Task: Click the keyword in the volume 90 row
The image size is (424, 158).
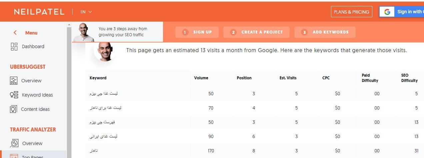Action: click(x=104, y=136)
